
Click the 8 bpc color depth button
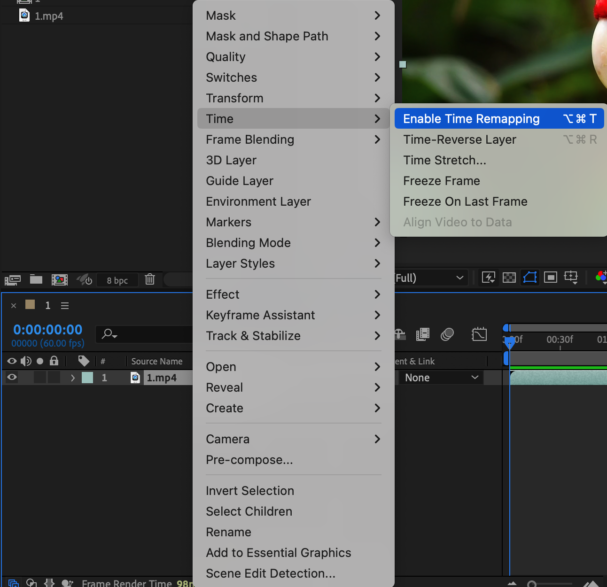(117, 280)
